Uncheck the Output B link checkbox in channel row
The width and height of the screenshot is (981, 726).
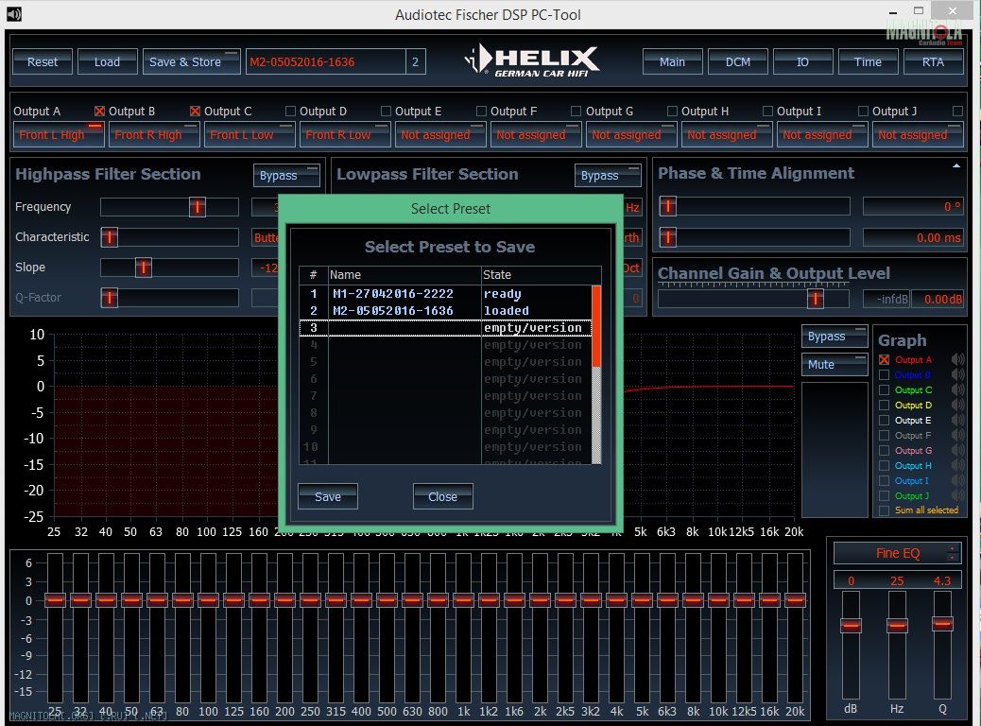(x=100, y=112)
